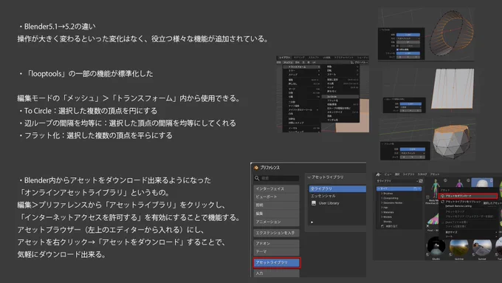Select 全ライブラリ in the asset library list
The width and height of the screenshot is (502, 283).
coord(337,188)
